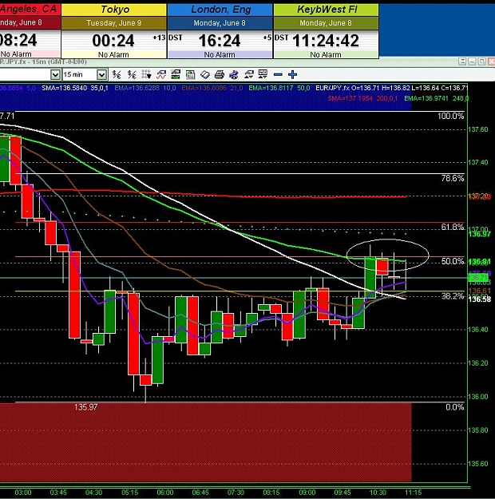Screen dimensions: 495x499
Task: Click the second currency symbol toolbar icon
Action: click(132, 75)
